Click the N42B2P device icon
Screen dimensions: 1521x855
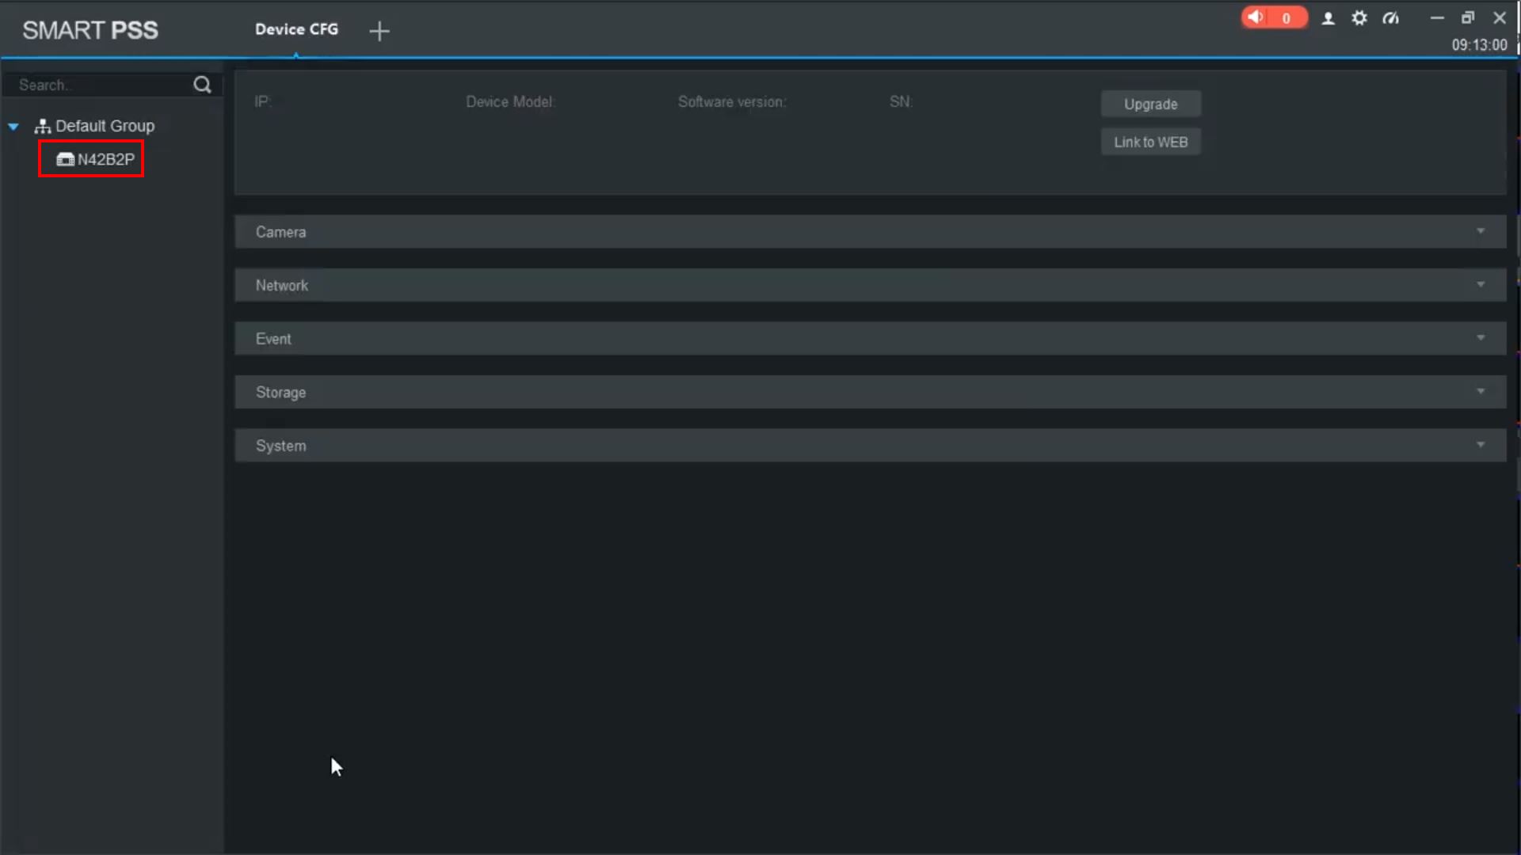coord(65,160)
